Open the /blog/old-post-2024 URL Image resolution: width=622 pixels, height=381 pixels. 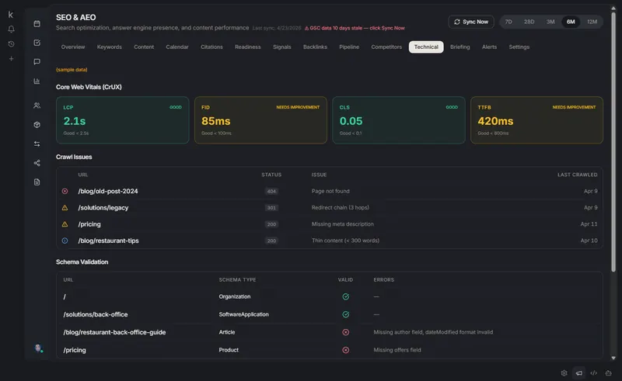(x=108, y=192)
